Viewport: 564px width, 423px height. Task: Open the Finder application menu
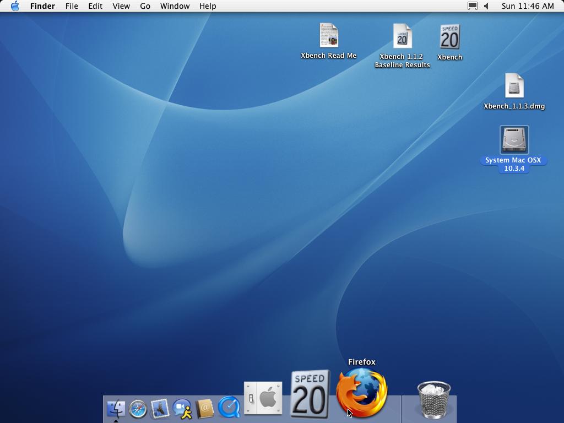pyautogui.click(x=42, y=6)
